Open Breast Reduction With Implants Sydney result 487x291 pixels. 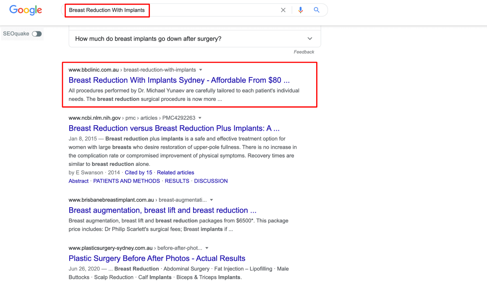[179, 80]
